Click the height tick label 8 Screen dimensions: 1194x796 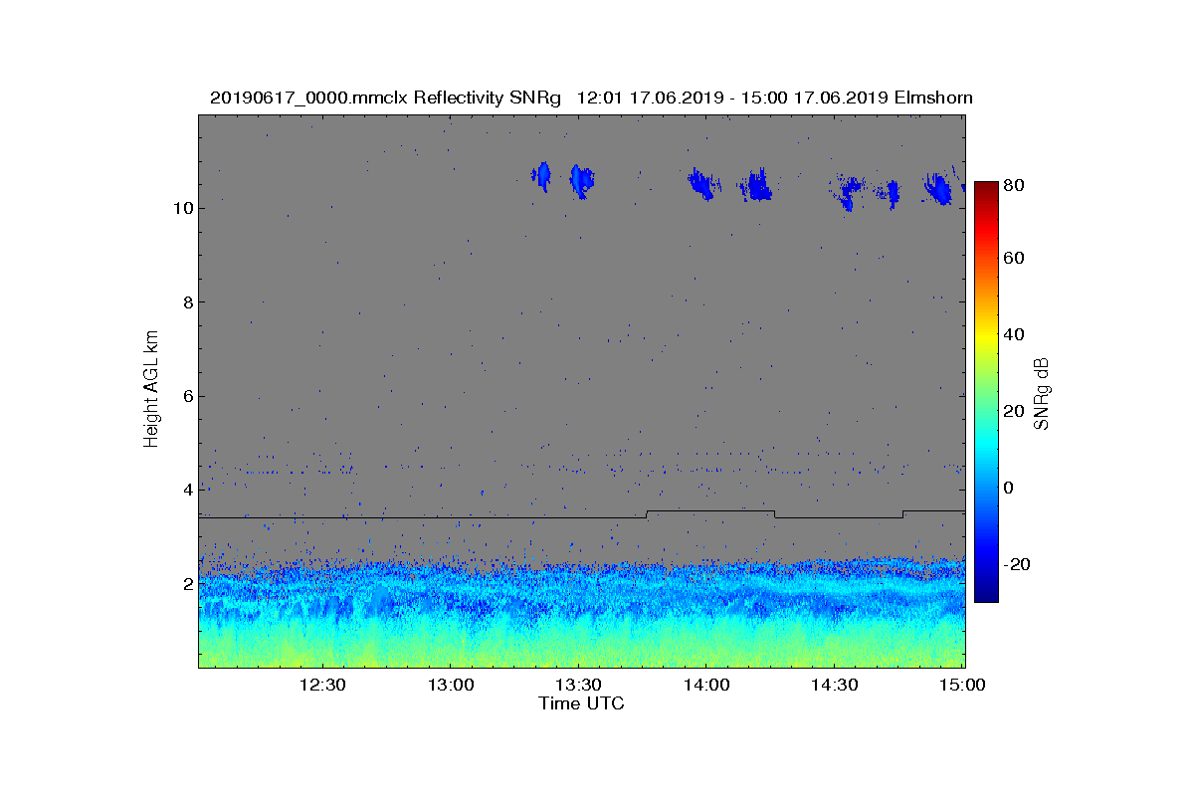pyautogui.click(x=187, y=301)
